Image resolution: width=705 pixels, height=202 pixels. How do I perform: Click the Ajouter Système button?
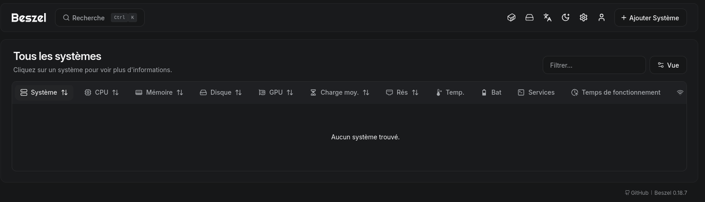coord(650,18)
